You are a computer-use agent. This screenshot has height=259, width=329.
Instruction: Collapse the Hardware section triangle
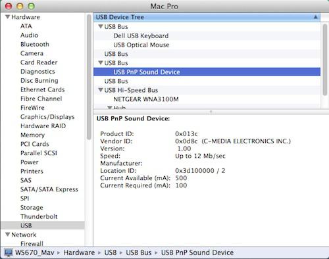click(x=8, y=17)
